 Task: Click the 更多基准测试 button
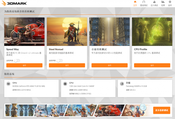[x=162, y=110]
